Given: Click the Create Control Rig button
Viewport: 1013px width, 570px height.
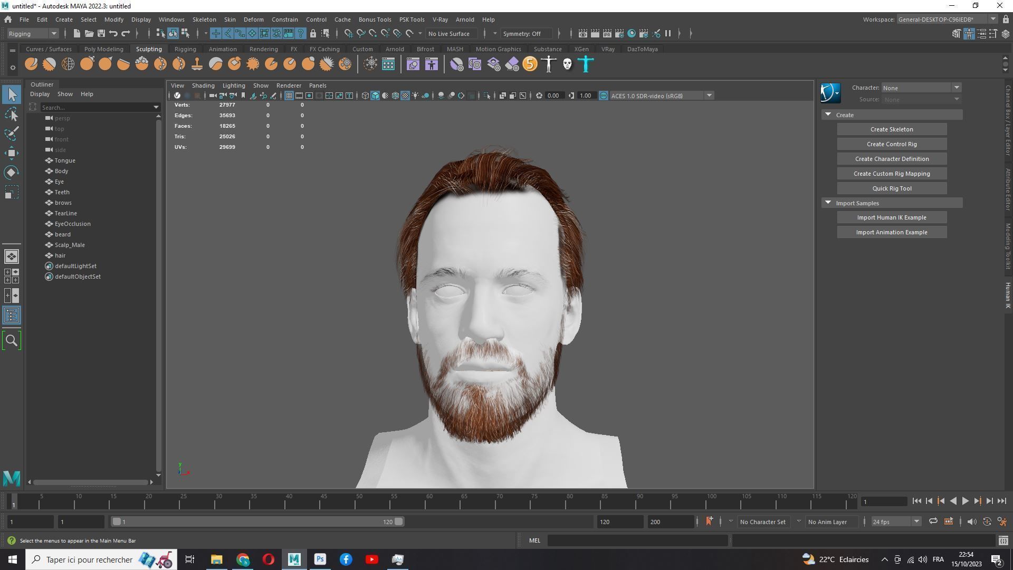Looking at the screenshot, I should coord(892,144).
